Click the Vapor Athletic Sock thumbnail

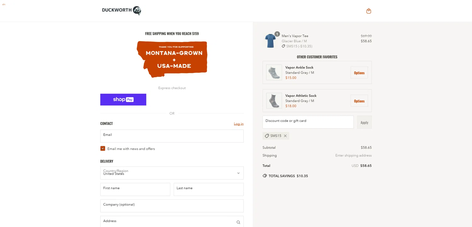[x=274, y=101]
